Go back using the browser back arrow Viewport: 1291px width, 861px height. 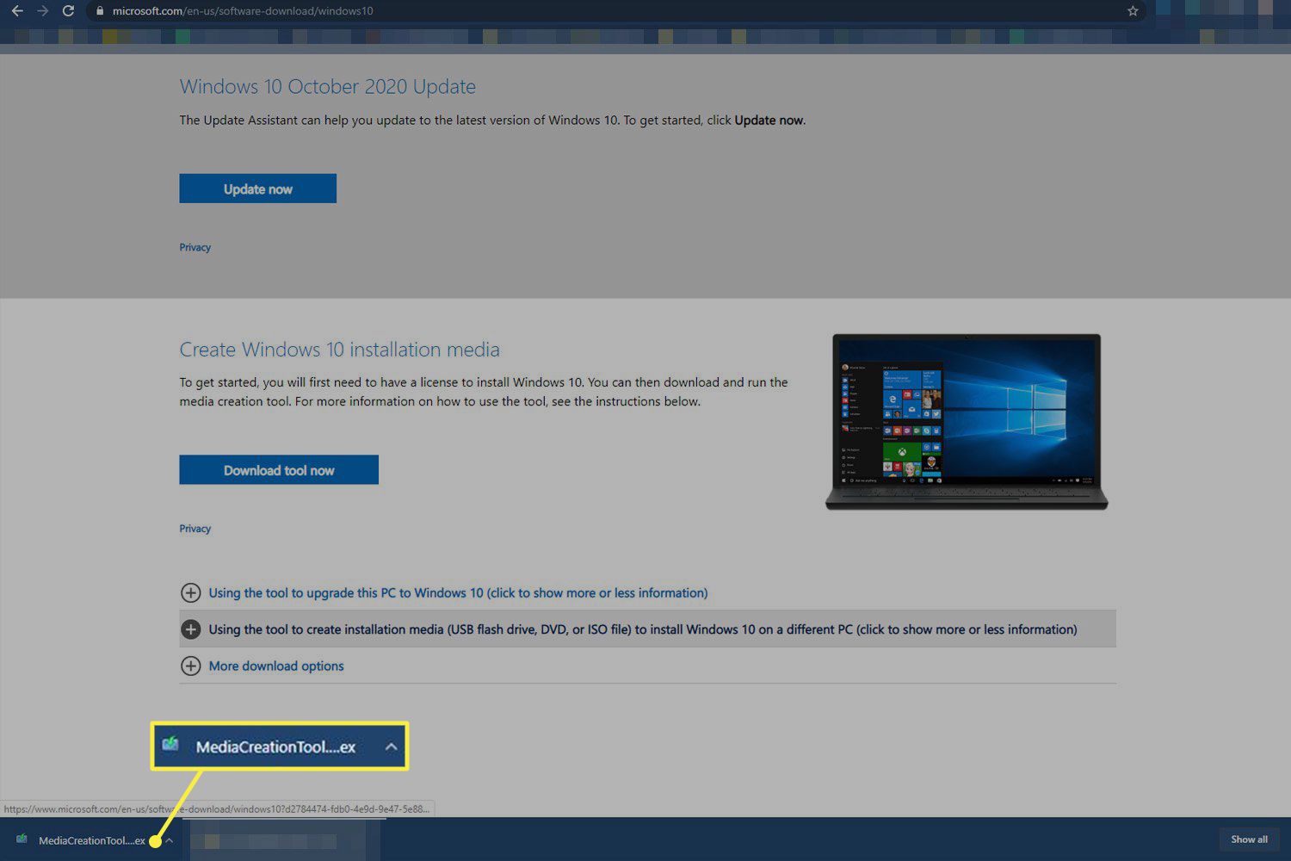click(17, 11)
